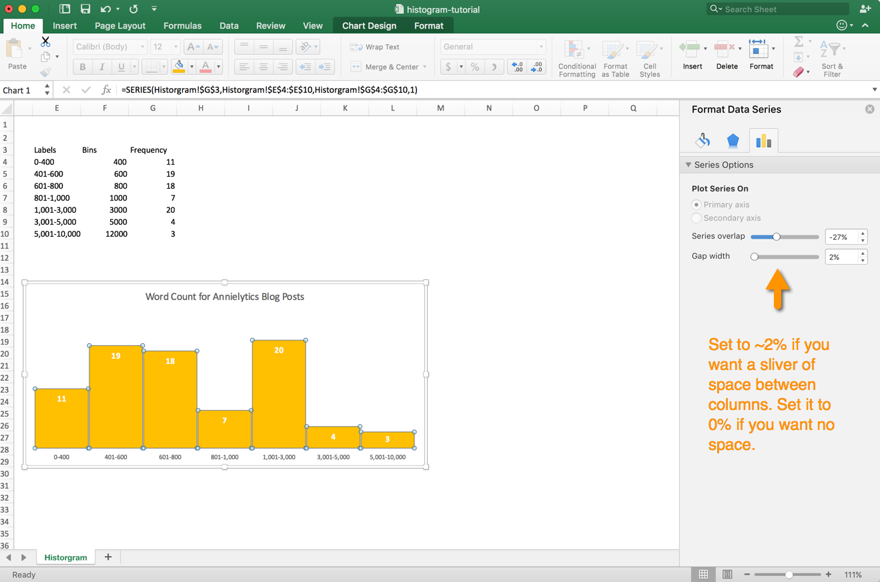Click the Paste clipboard icon
Viewport: 880px width, 582px height.
pos(14,49)
